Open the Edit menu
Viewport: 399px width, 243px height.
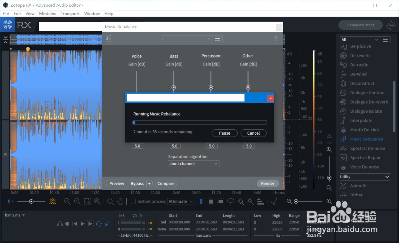click(17, 14)
